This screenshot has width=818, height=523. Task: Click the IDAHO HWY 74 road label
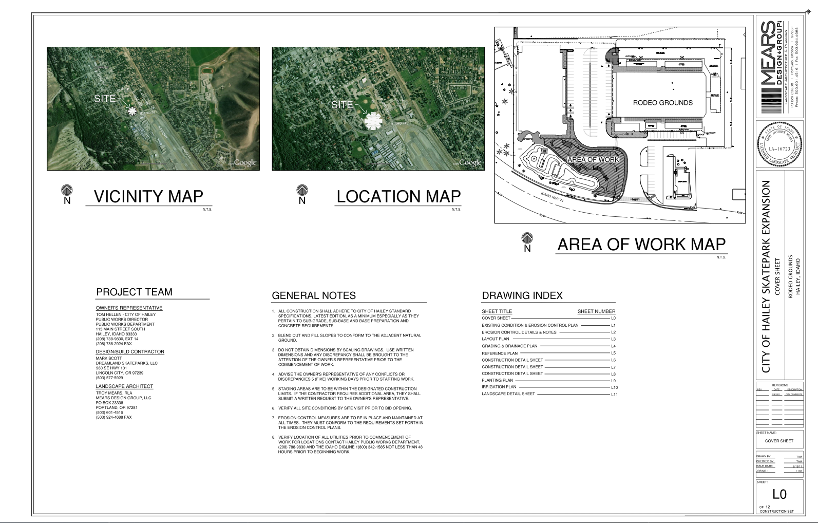point(553,198)
